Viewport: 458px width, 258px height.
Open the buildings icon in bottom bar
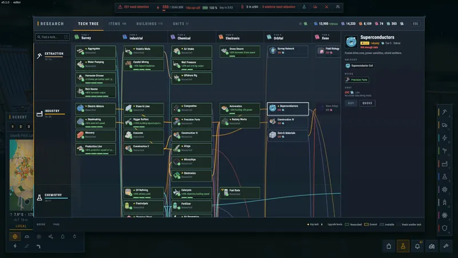click(432, 247)
